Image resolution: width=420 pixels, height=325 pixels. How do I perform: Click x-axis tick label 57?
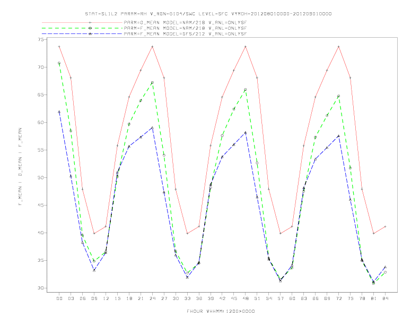tap(281, 298)
